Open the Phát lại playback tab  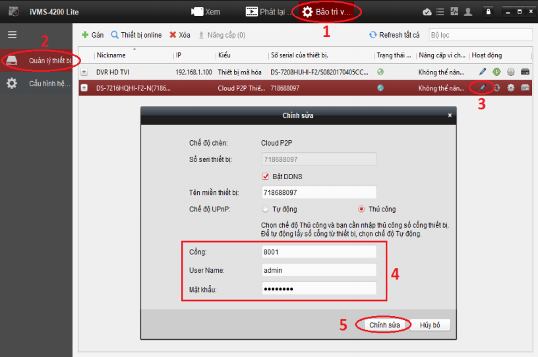(267, 12)
